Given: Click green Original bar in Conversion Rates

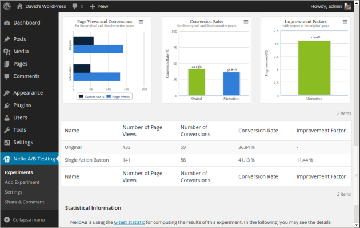Looking at the screenshot, I should click(197, 82).
